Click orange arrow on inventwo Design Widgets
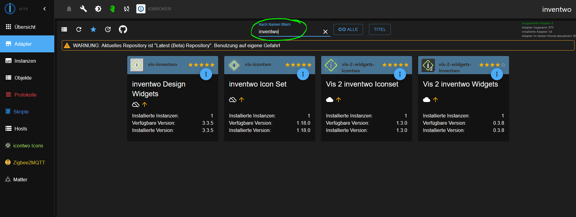Image resolution: width=576 pixels, height=217 pixels. click(x=145, y=104)
